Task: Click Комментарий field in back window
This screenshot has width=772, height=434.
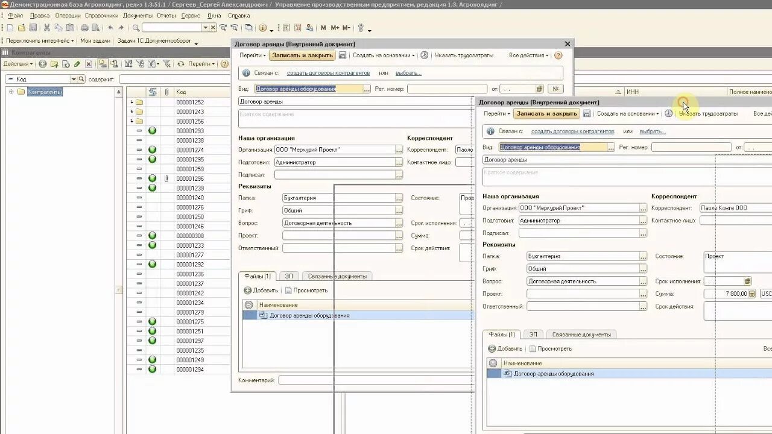Action: click(376, 380)
